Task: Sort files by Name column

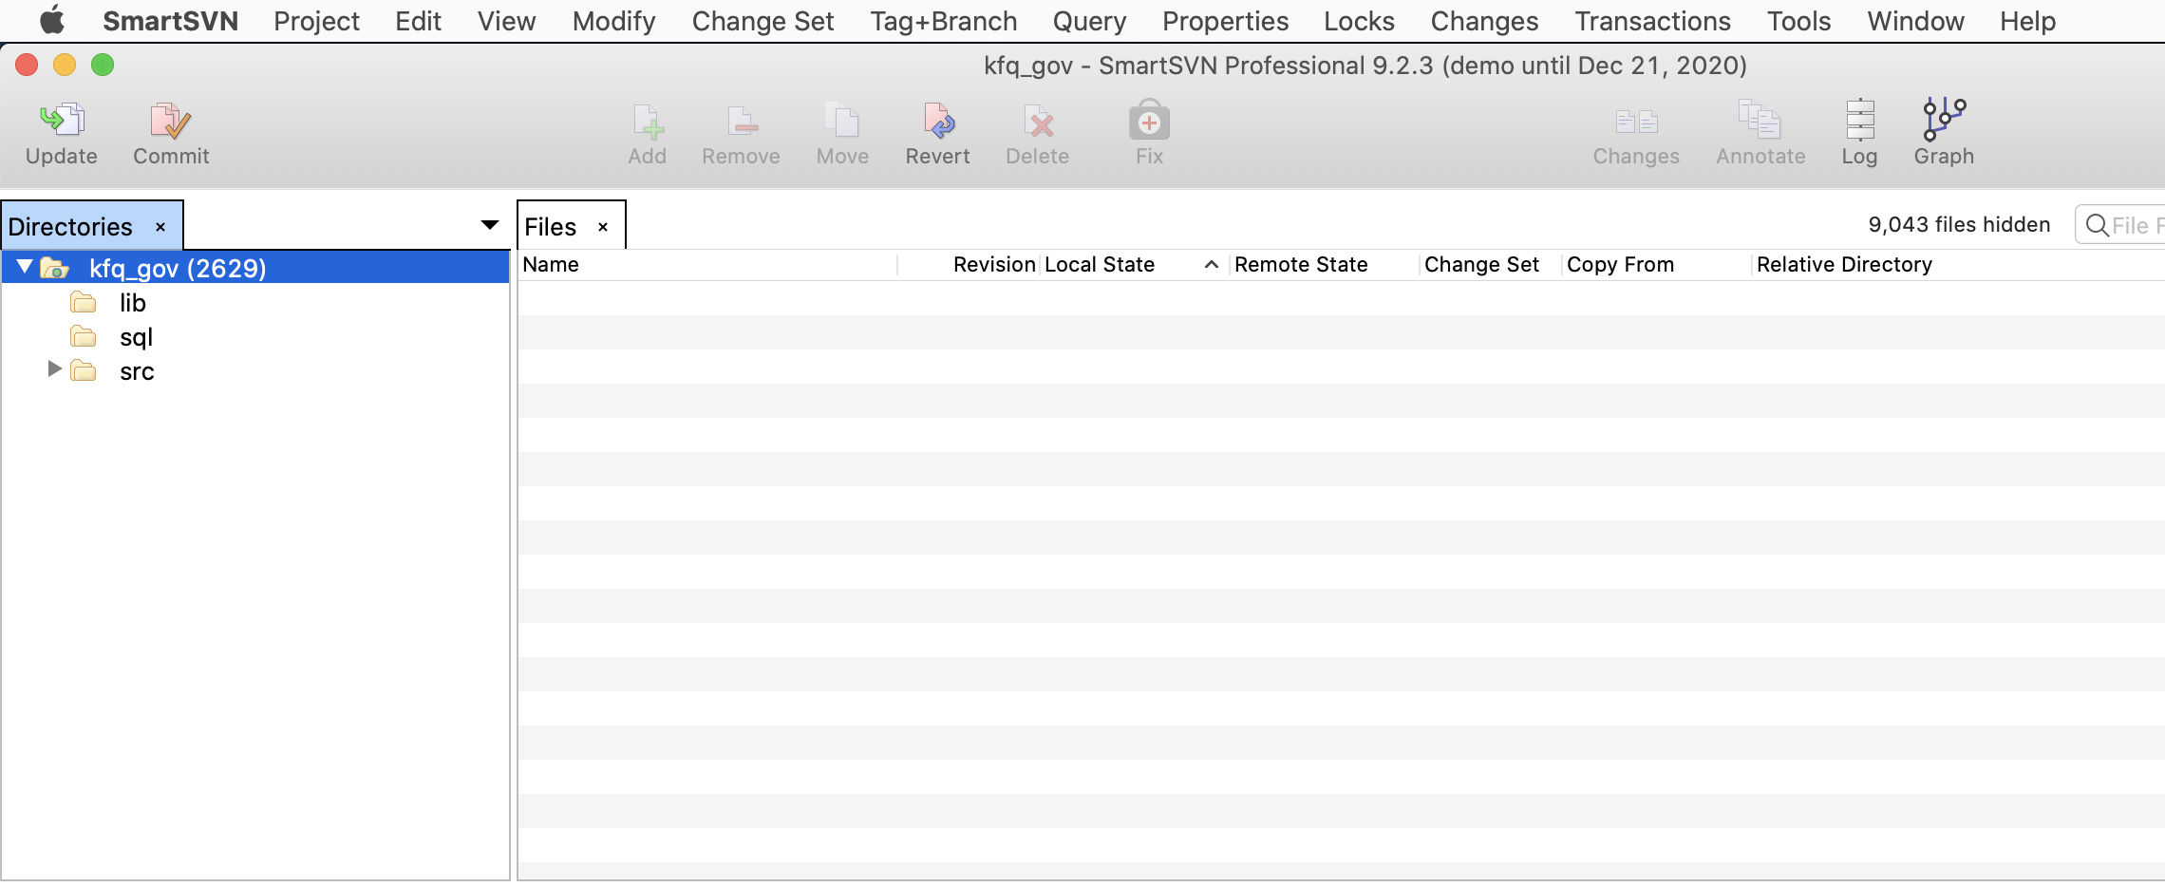Action: [707, 265]
